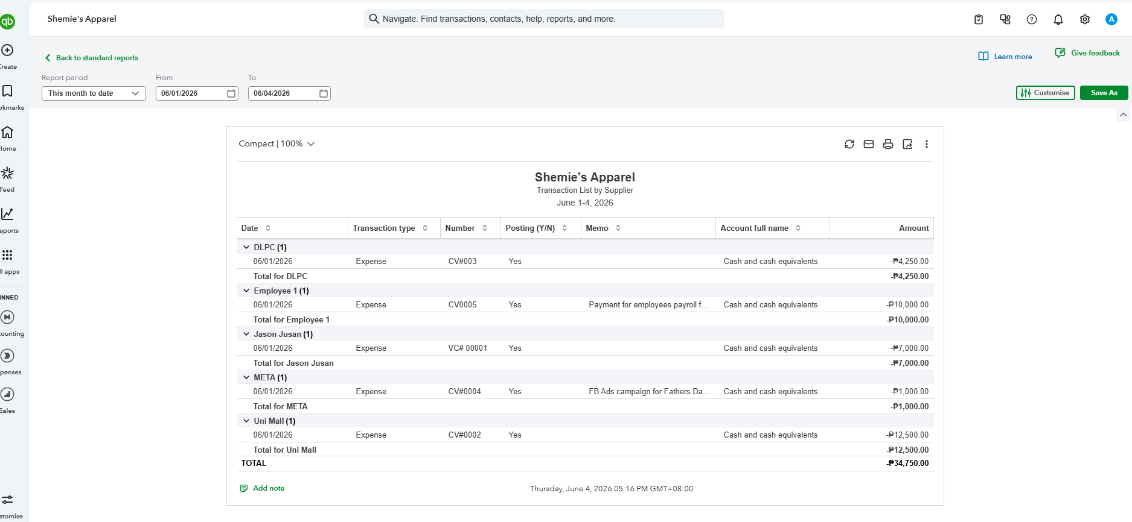Print the Transaction List report
Image resolution: width=1132 pixels, height=522 pixels.
(888, 144)
